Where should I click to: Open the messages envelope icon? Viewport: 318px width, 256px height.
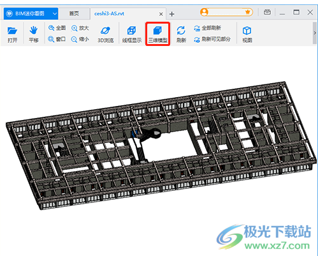coord(267,12)
